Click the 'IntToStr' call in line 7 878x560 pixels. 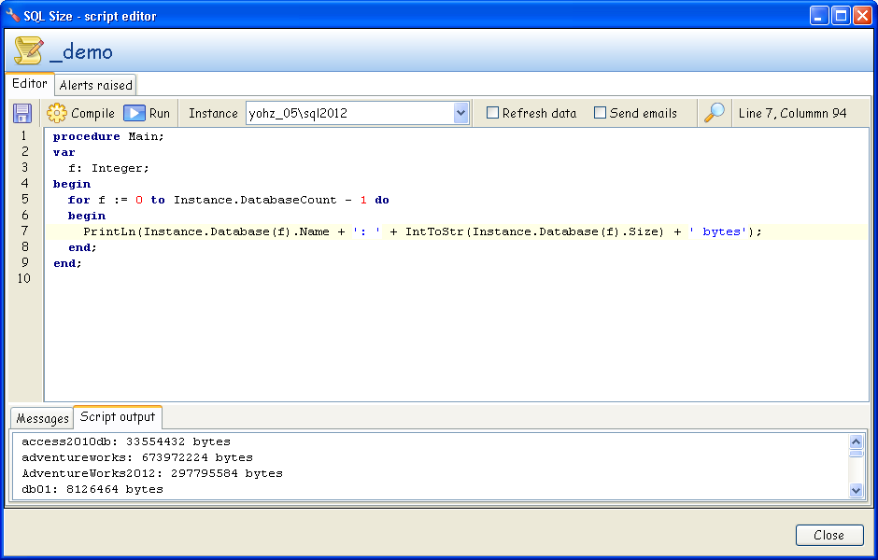(x=434, y=231)
